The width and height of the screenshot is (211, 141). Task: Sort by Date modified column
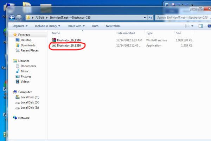(x=126, y=33)
